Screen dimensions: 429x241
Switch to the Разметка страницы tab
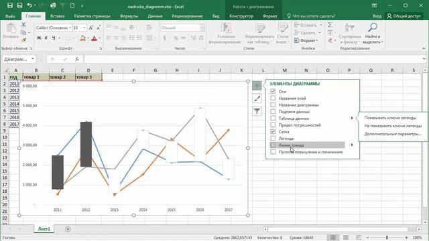pyautogui.click(x=93, y=16)
